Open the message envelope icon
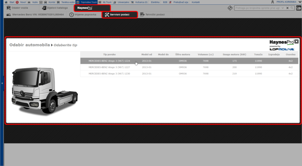 299,8
